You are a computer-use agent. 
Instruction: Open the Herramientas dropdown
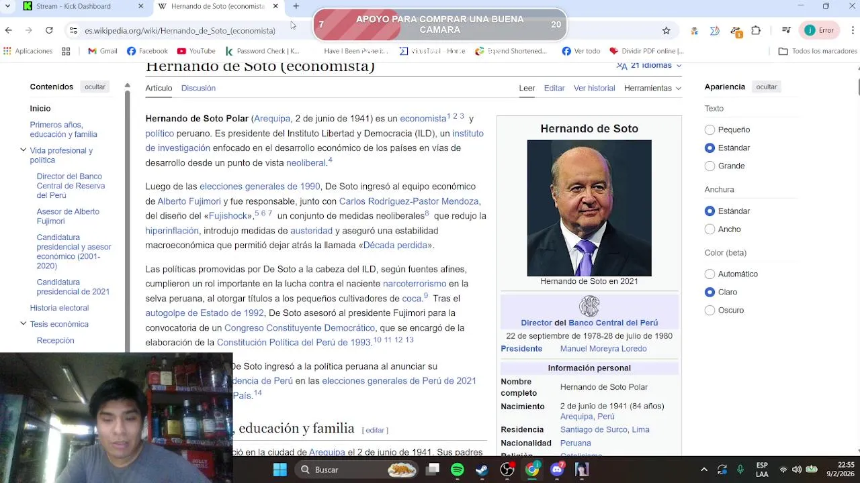pyautogui.click(x=652, y=88)
